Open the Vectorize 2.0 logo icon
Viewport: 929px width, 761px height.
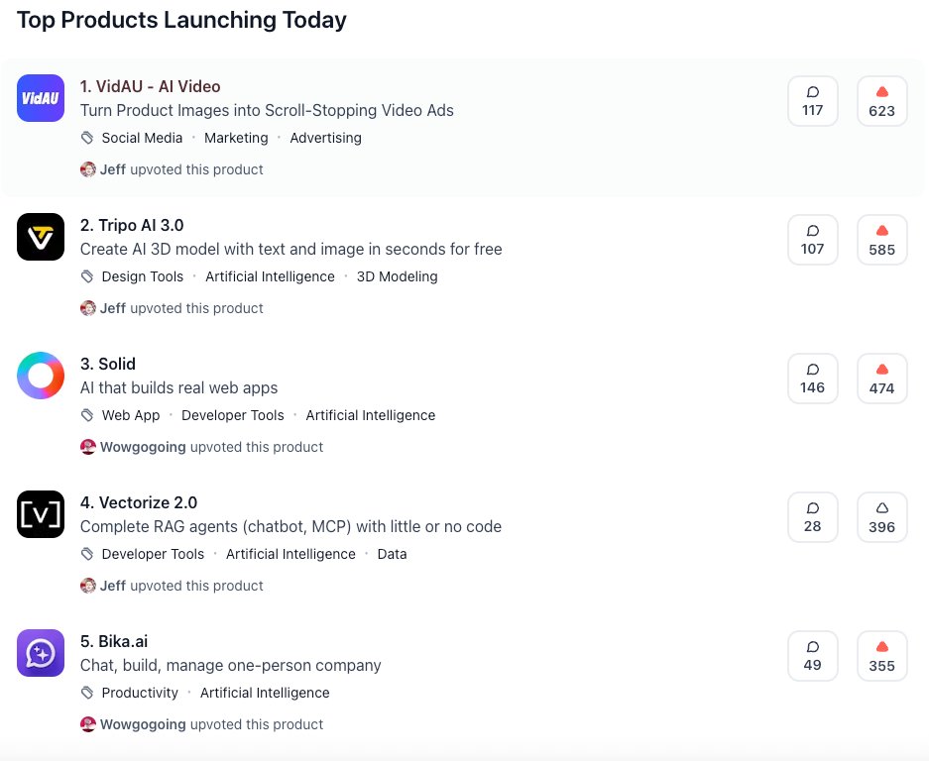pos(41,514)
